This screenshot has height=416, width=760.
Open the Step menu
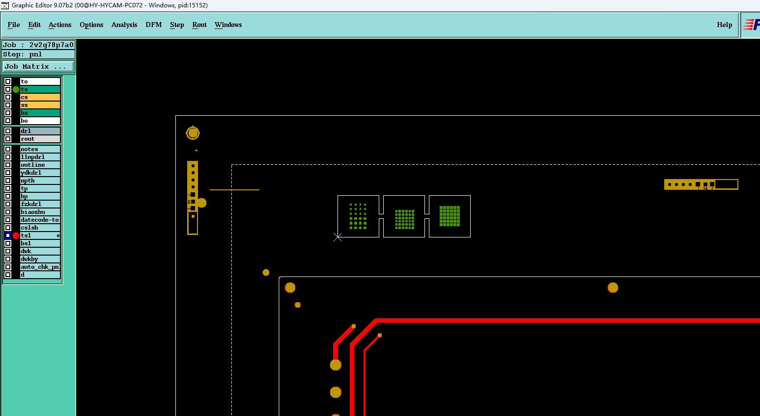click(177, 25)
